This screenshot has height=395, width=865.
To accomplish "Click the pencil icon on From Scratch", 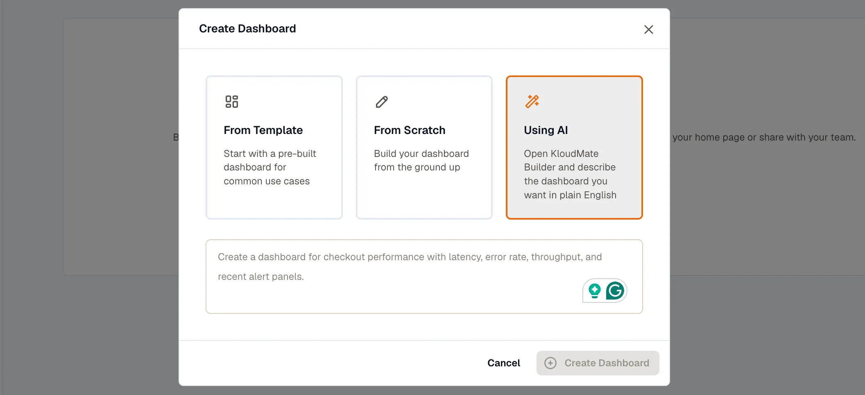I will click(x=382, y=102).
